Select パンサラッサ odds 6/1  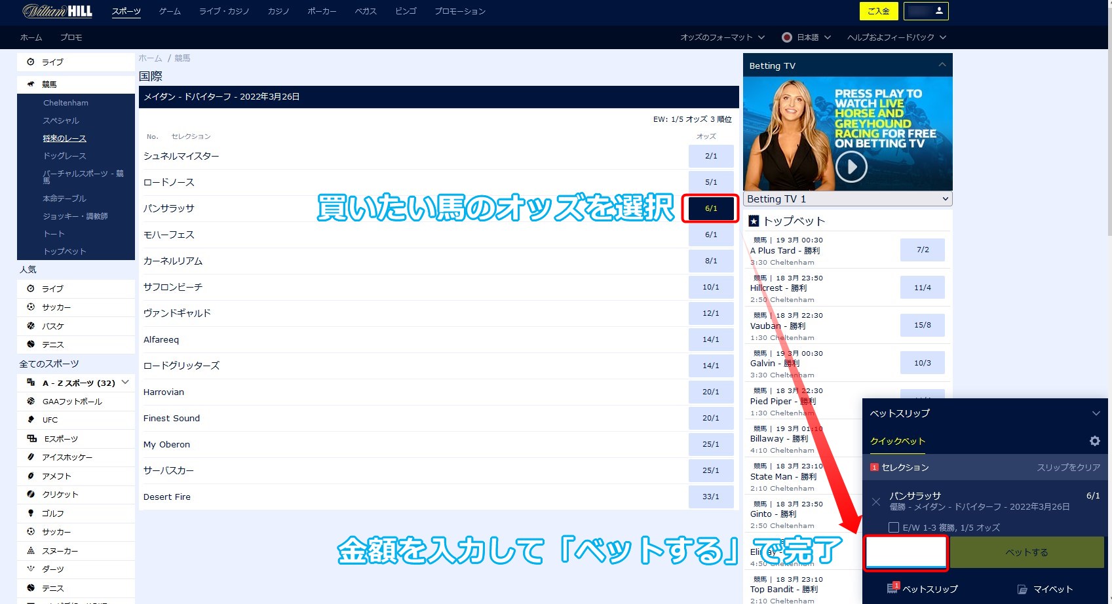pyautogui.click(x=711, y=208)
